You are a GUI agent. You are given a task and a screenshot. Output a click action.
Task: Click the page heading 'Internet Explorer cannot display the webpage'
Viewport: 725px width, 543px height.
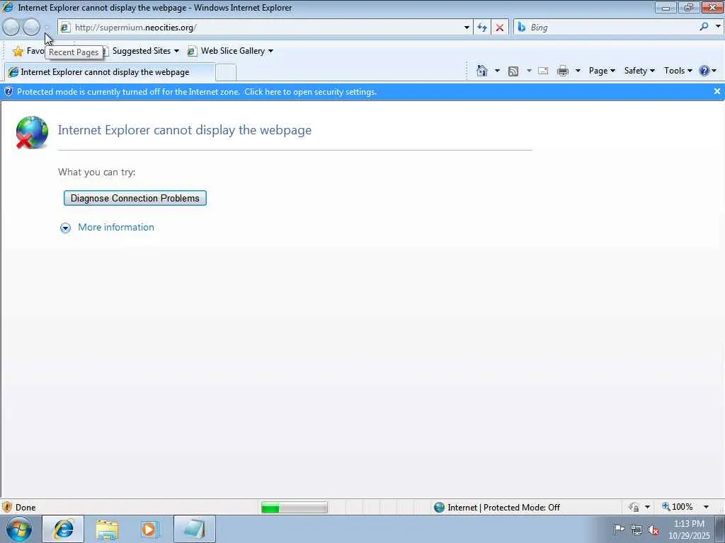click(185, 130)
